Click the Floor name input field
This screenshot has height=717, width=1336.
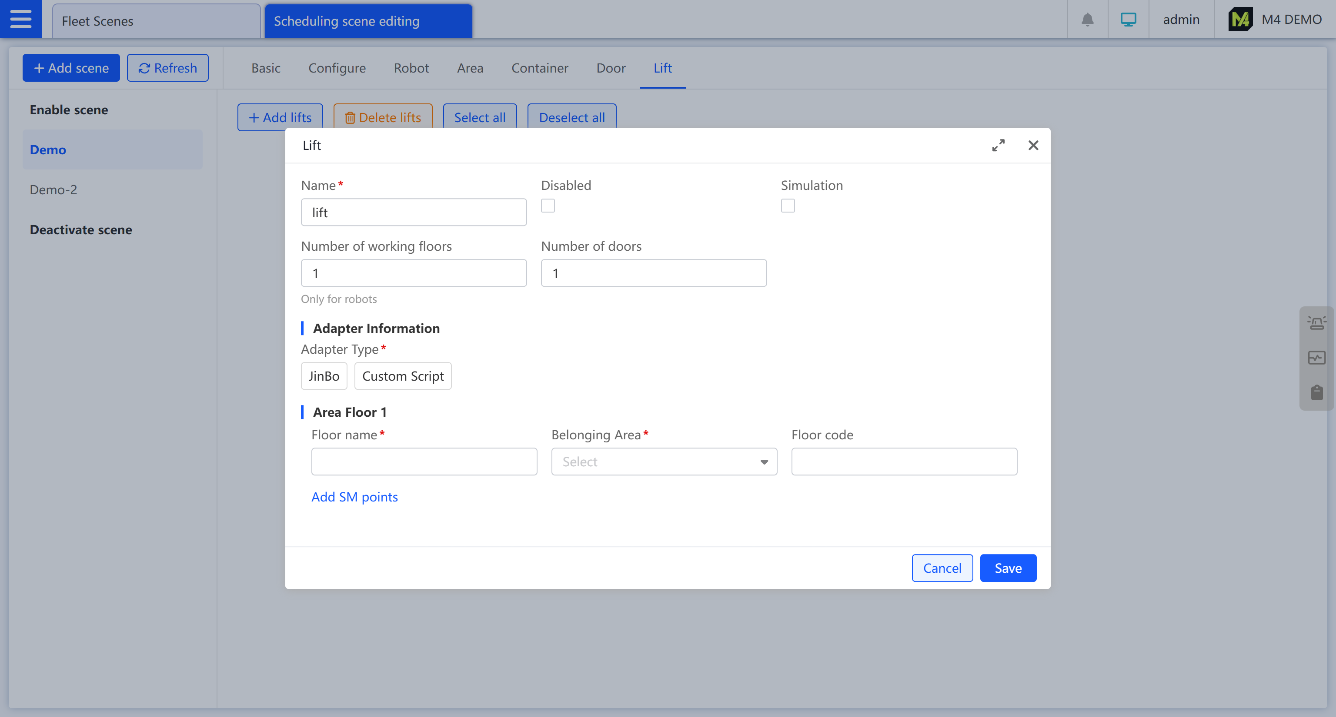click(x=424, y=461)
